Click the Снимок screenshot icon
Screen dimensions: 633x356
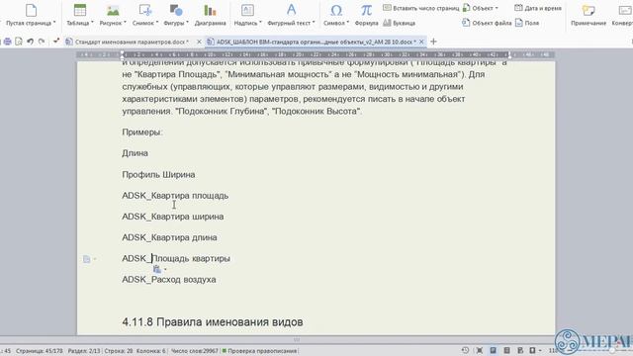tap(145, 10)
